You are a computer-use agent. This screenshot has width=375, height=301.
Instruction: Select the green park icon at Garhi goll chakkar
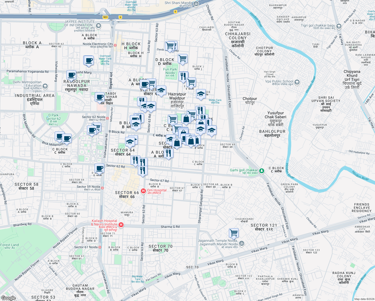click(x=261, y=170)
